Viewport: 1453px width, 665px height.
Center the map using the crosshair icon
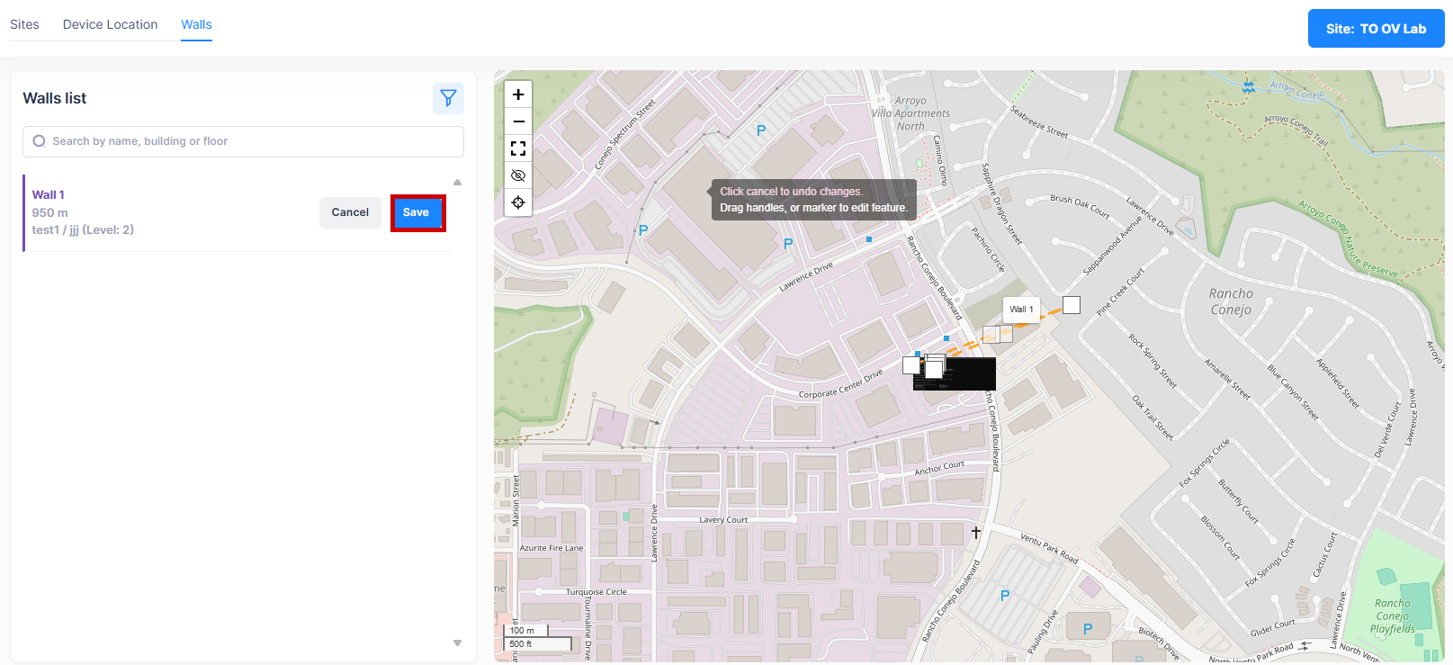pos(518,202)
